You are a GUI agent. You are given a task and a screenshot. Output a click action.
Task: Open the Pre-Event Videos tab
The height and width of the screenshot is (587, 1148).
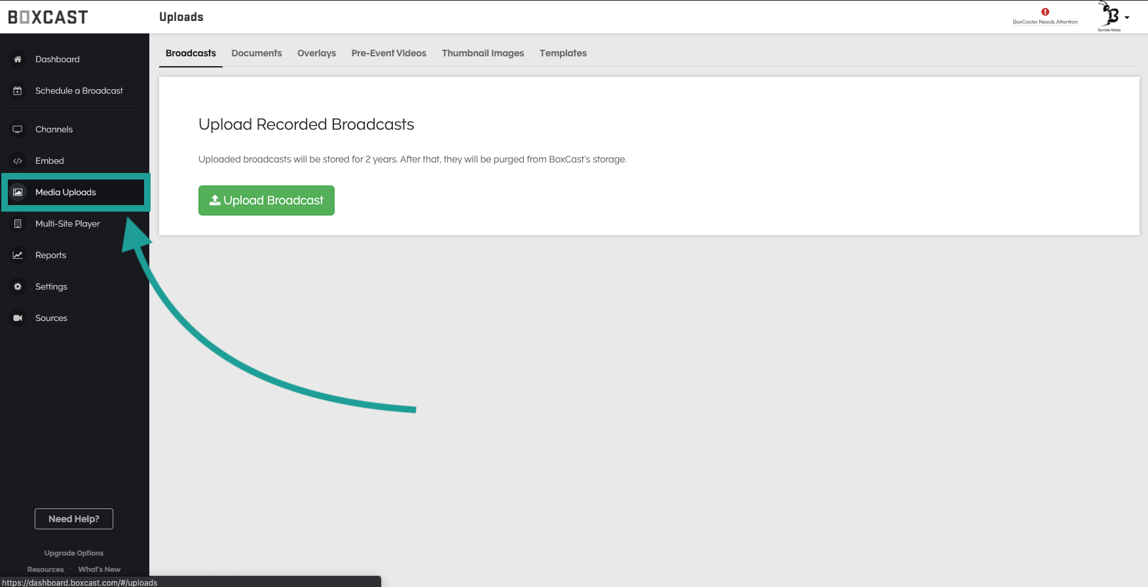388,53
